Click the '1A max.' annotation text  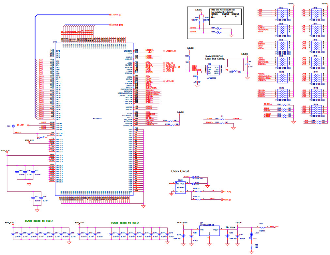[231, 227]
